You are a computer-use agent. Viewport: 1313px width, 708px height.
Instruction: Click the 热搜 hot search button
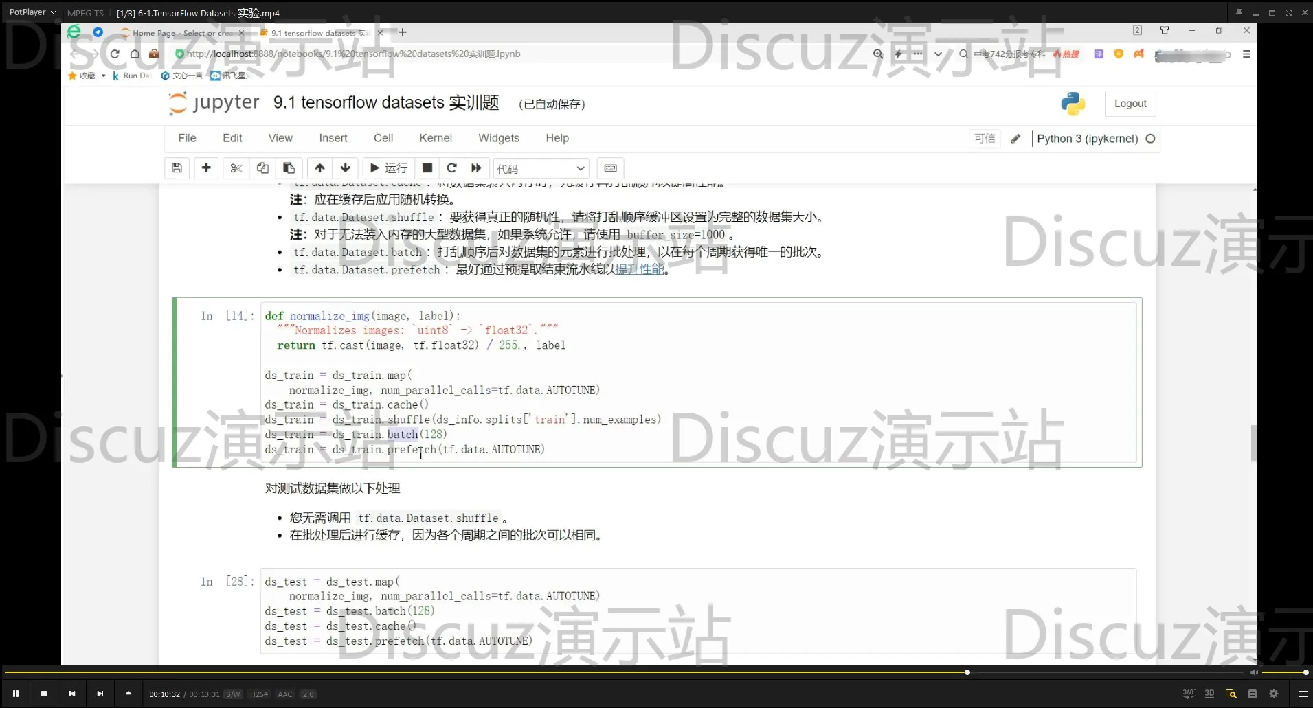point(1066,54)
